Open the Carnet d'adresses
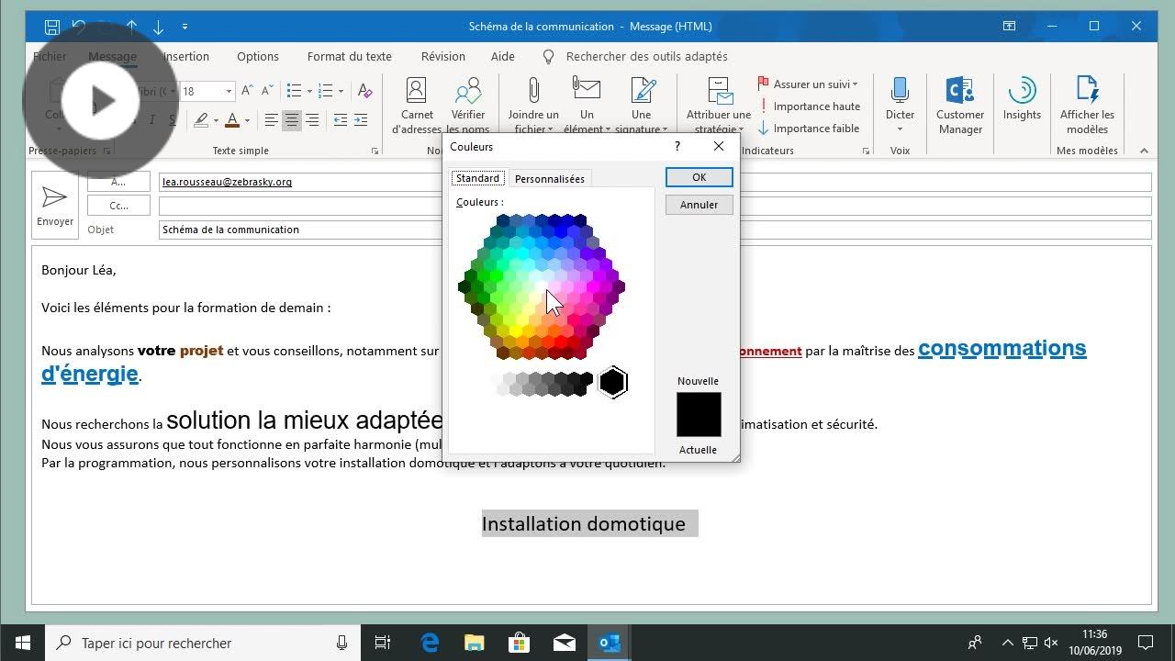The height and width of the screenshot is (661, 1175). pyautogui.click(x=417, y=103)
